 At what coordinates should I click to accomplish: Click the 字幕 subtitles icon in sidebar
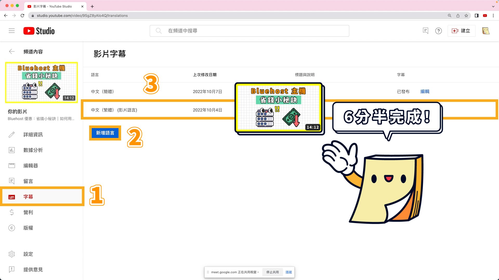[12, 197]
